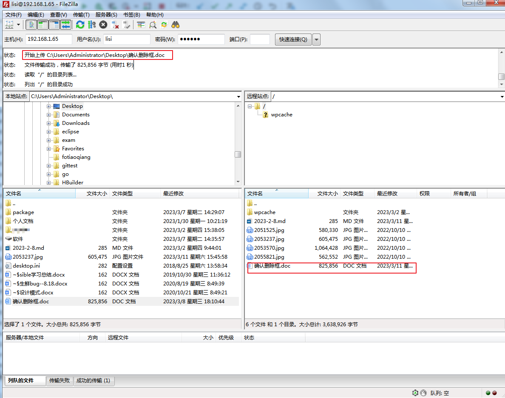The width and height of the screenshot is (505, 398).
Task: Click the cancel current operation icon
Action: point(103,25)
